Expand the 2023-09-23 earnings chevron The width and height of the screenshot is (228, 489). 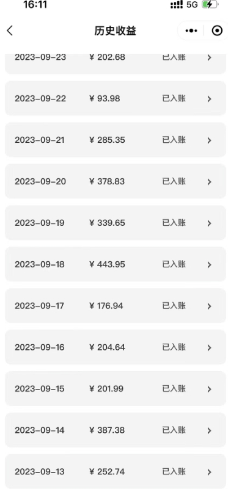click(209, 58)
